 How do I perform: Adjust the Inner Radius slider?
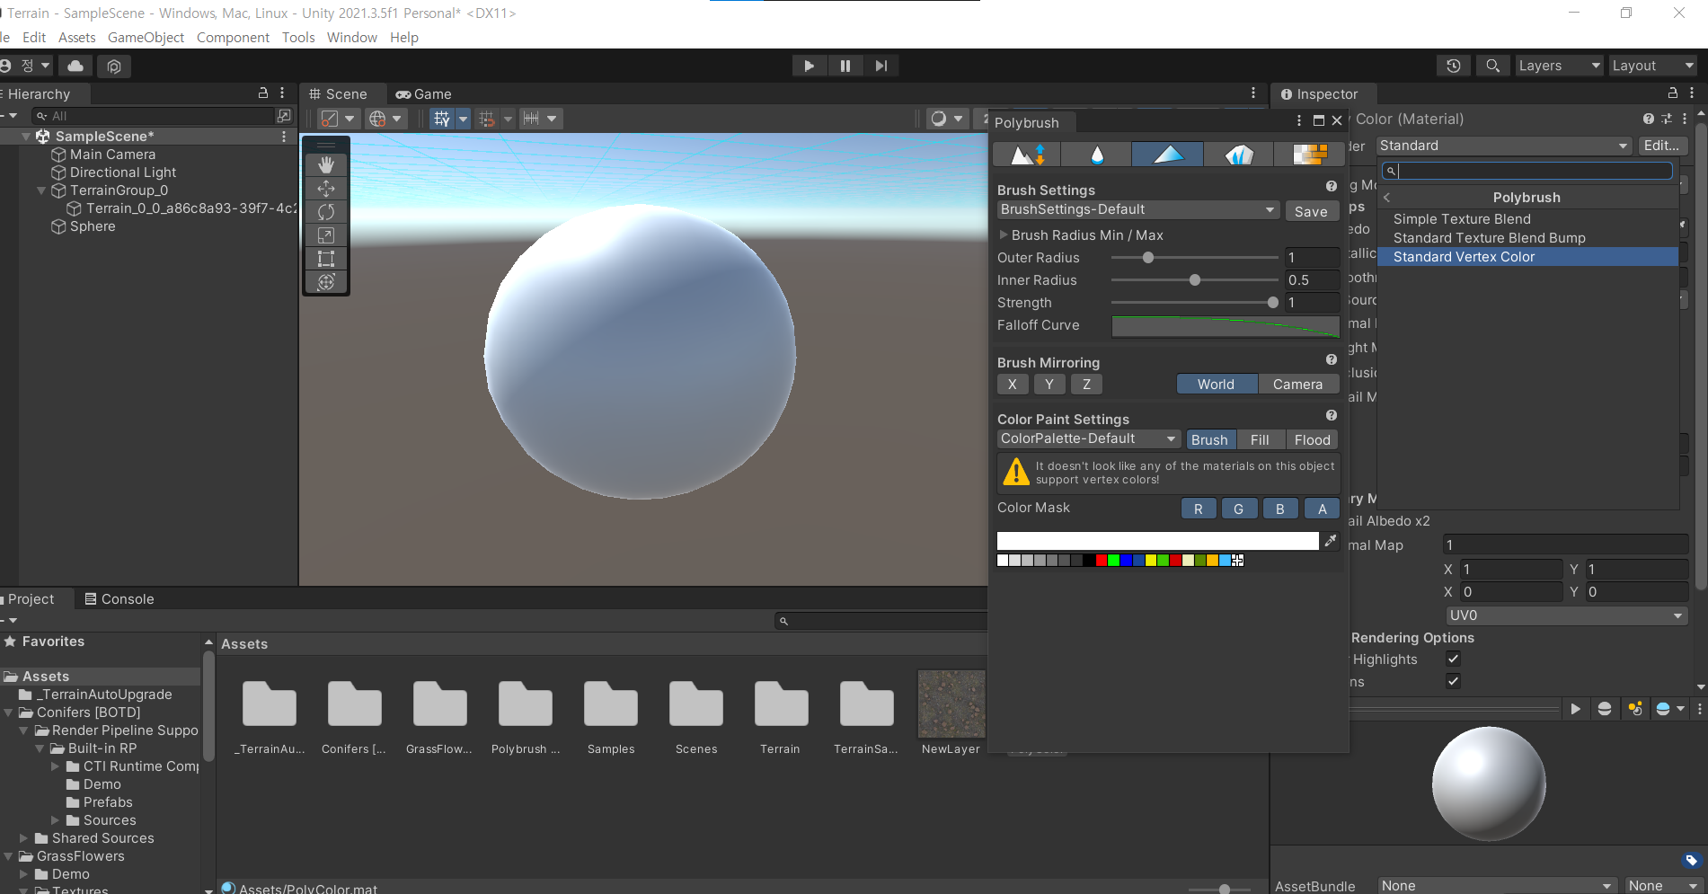[x=1194, y=280]
